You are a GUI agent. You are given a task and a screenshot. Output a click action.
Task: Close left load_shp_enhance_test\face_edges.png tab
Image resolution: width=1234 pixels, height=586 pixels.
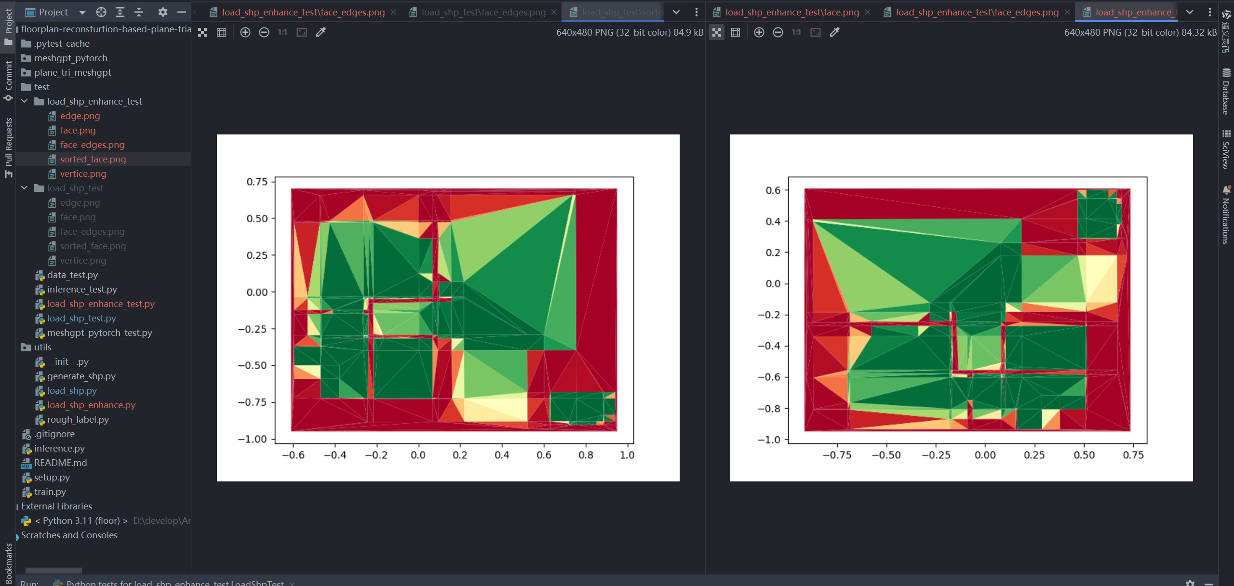click(393, 13)
